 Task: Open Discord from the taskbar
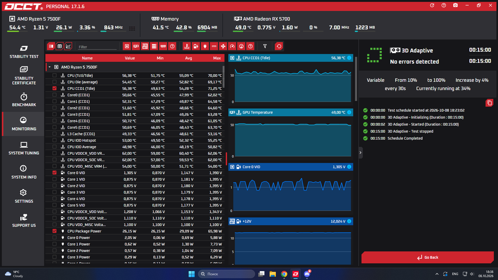click(308, 274)
